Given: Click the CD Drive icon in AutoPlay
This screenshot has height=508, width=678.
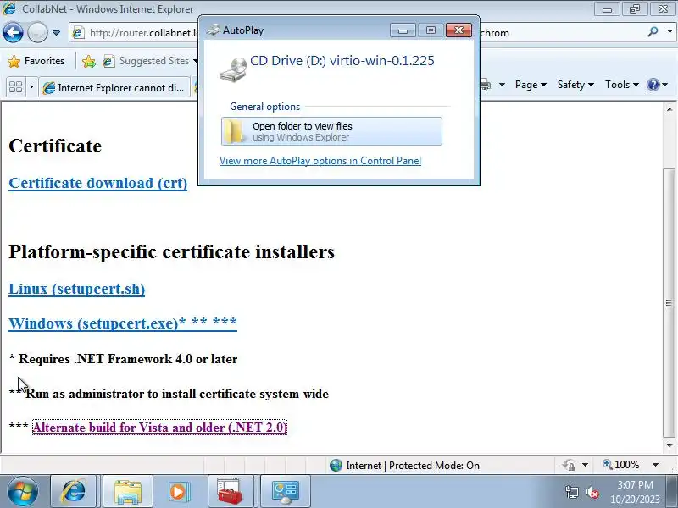Looking at the screenshot, I should coord(233,70).
